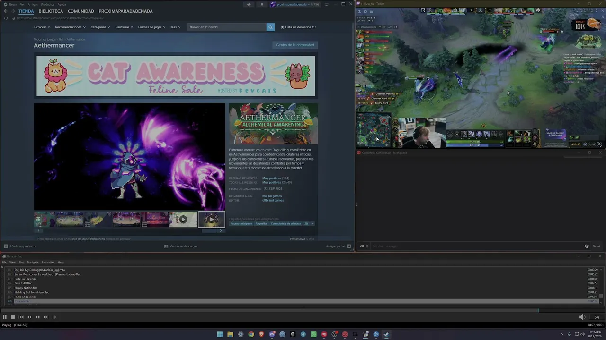This screenshot has height=340, width=606.
Task: Move the thumbnail strip back with left arrow
Action: [38, 230]
